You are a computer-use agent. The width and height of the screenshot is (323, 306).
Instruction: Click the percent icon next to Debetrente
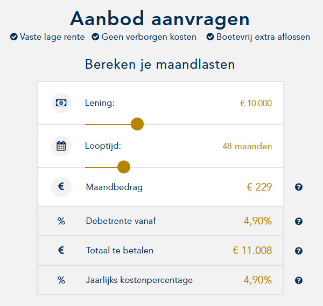(x=61, y=221)
